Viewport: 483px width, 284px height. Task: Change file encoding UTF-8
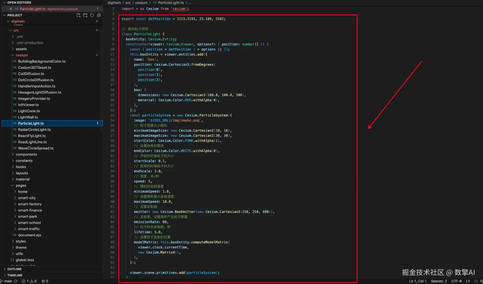(456, 281)
